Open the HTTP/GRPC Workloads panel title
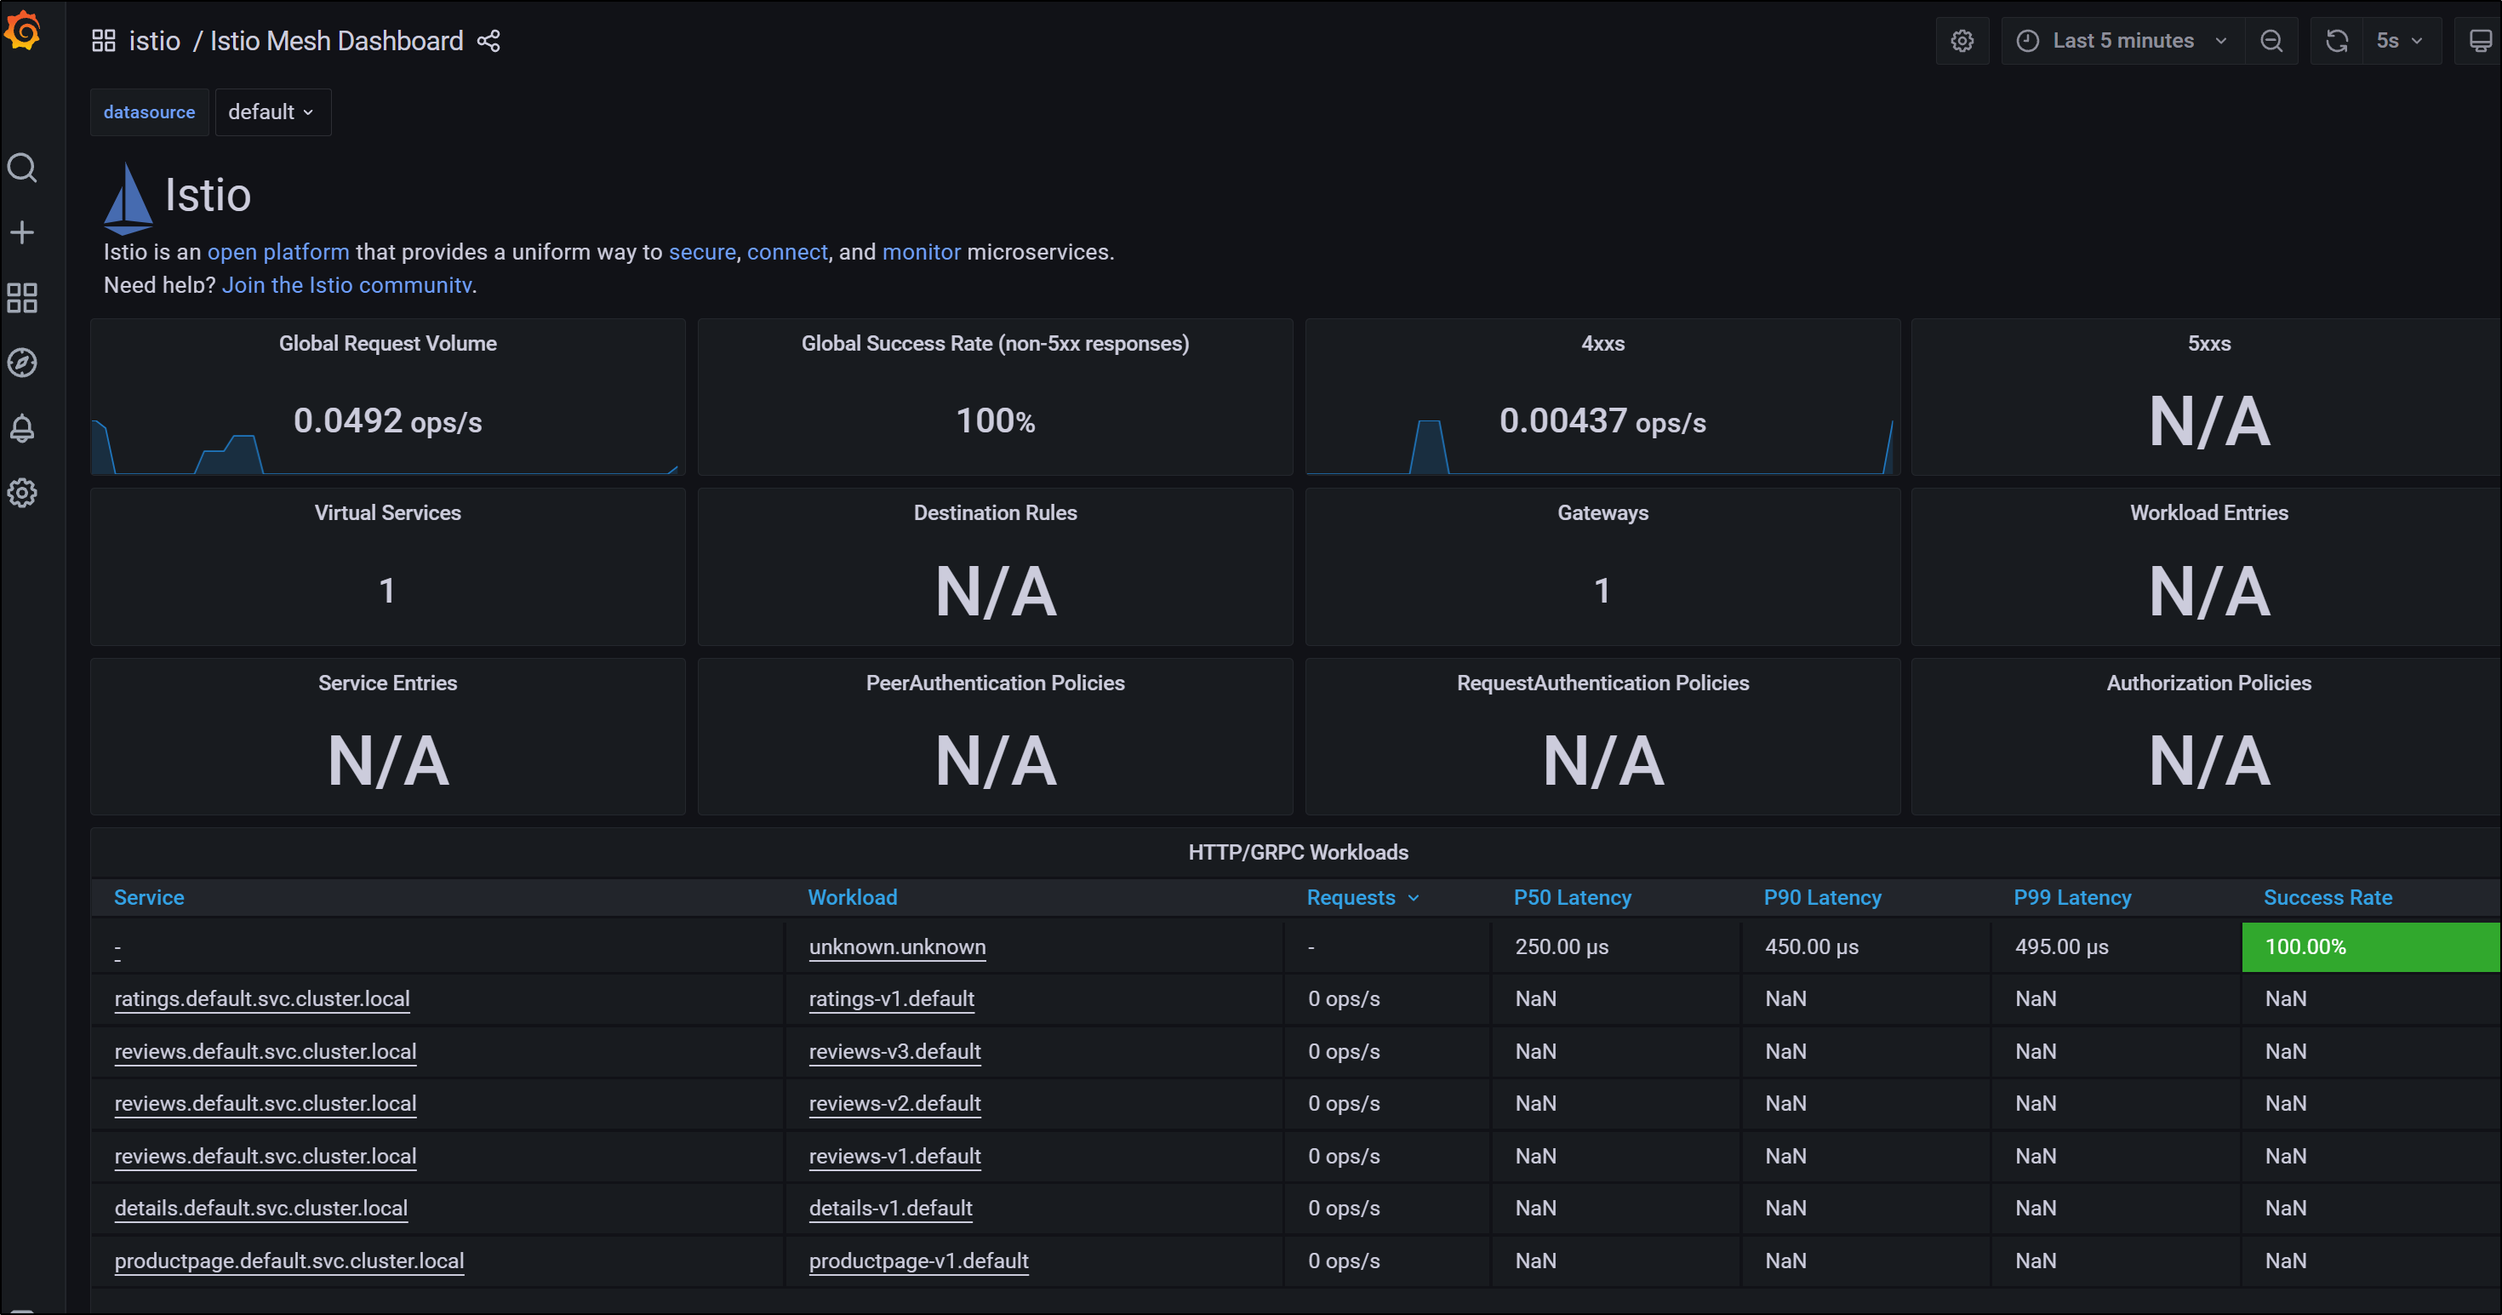This screenshot has width=2502, height=1315. click(x=1298, y=853)
